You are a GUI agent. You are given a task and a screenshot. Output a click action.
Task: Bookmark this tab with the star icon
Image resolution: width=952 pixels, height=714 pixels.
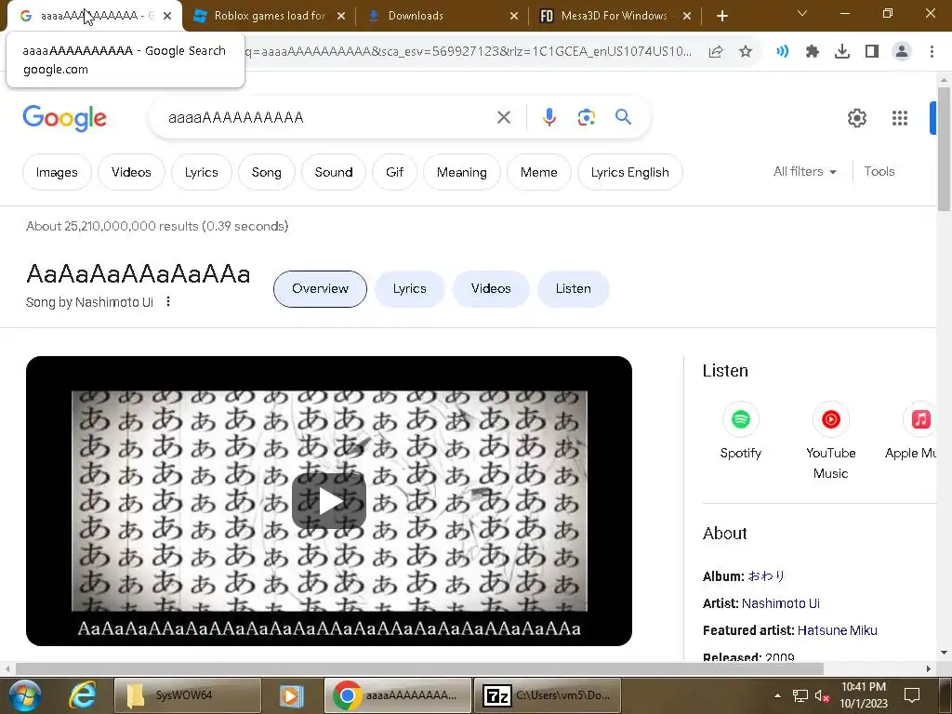pos(746,52)
